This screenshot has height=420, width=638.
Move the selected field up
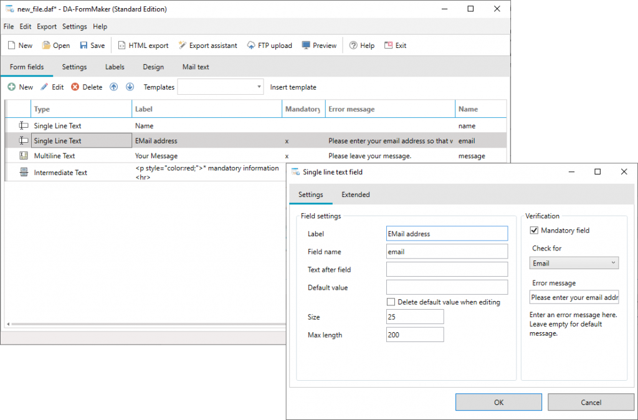pos(113,87)
